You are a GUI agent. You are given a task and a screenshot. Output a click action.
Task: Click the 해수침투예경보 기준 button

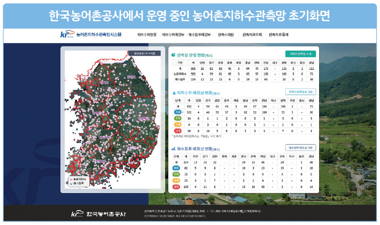[301, 148]
